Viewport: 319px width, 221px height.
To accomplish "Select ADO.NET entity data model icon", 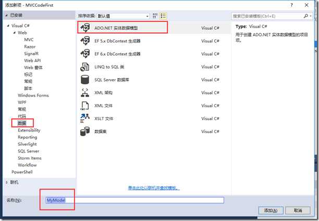I will pos(85,28).
